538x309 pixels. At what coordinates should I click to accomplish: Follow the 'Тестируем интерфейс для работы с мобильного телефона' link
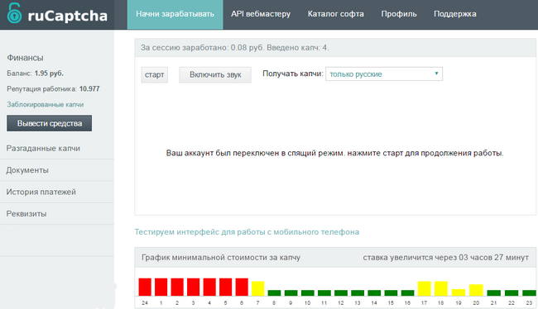click(x=247, y=232)
